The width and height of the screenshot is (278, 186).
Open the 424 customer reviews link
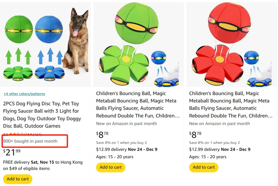click(37, 134)
